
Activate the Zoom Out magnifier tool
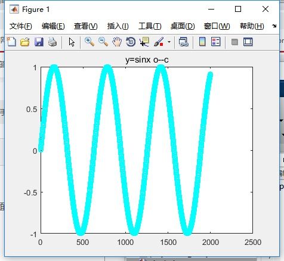103,42
